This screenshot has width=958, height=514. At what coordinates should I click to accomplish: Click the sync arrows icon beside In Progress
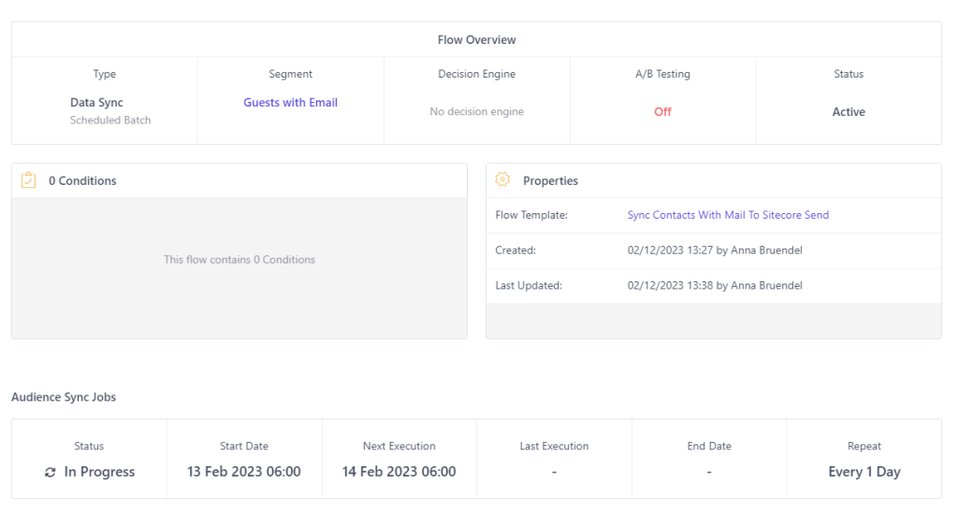(51, 472)
